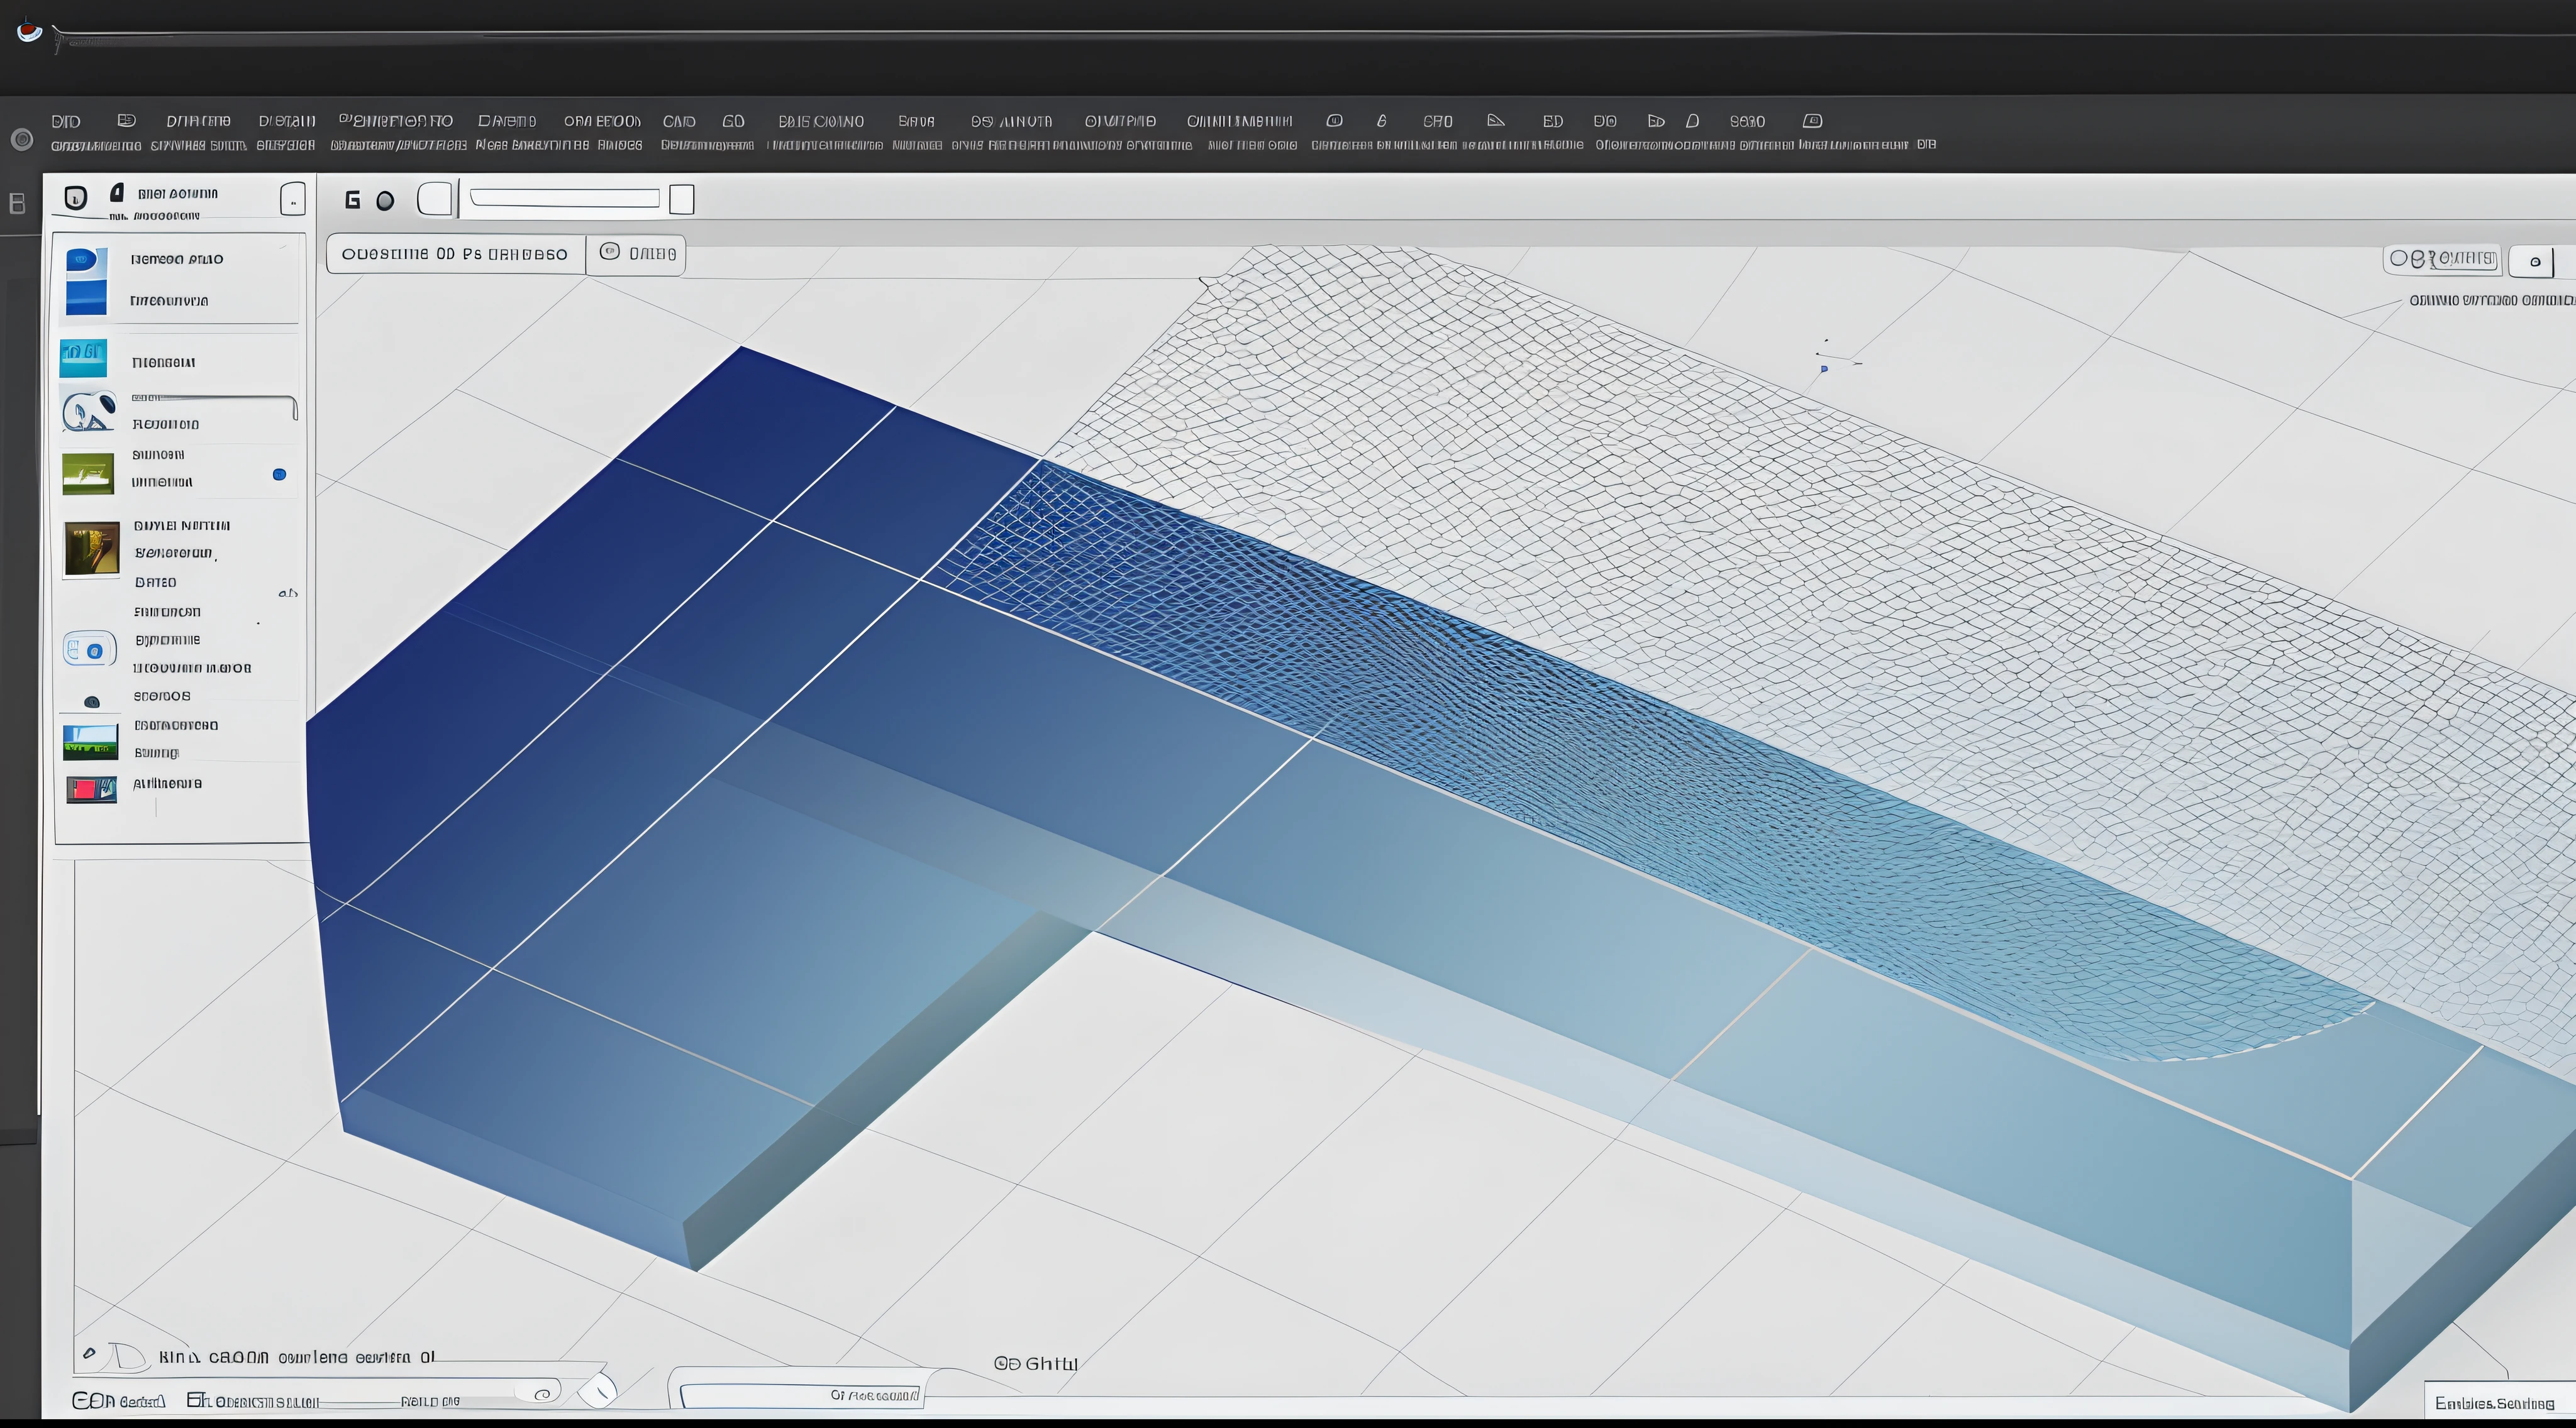This screenshot has width=2576, height=1428.
Task: Click the headphone-shaped icon in the side panel
Action: coord(89,412)
